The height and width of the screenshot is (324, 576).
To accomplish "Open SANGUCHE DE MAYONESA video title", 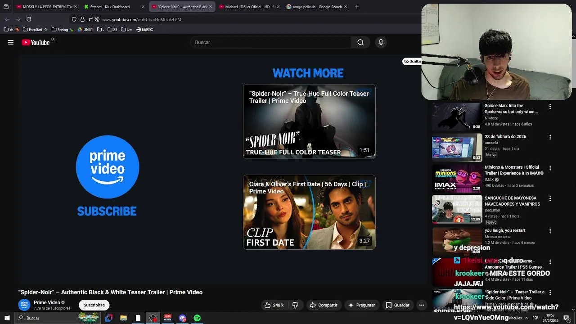I will [512, 201].
